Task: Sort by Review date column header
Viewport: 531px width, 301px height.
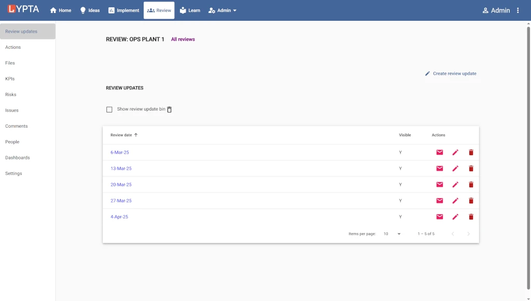Action: pos(121,135)
